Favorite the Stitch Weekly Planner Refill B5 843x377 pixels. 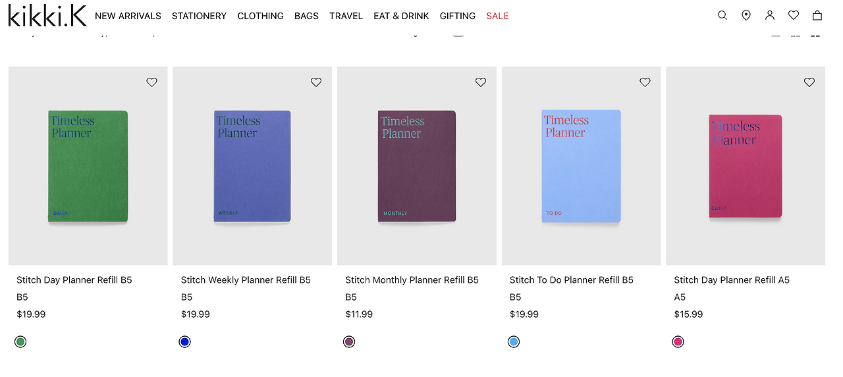pos(316,82)
